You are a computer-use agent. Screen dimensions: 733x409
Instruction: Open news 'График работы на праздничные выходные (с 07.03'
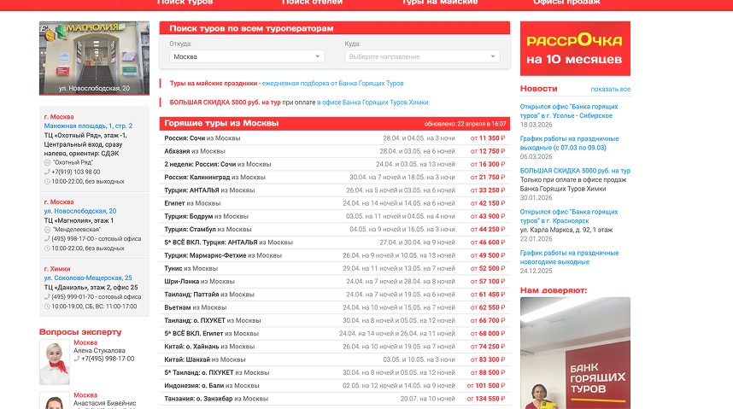click(x=569, y=143)
